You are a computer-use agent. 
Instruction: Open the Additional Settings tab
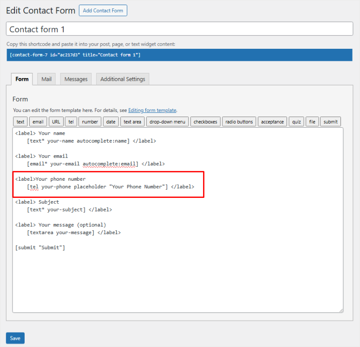(123, 79)
